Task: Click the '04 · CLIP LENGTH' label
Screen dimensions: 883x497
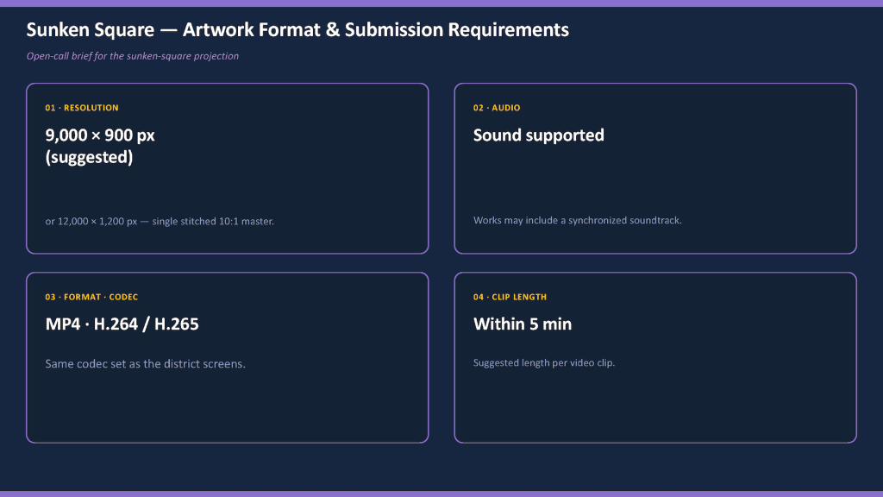Action: click(510, 297)
